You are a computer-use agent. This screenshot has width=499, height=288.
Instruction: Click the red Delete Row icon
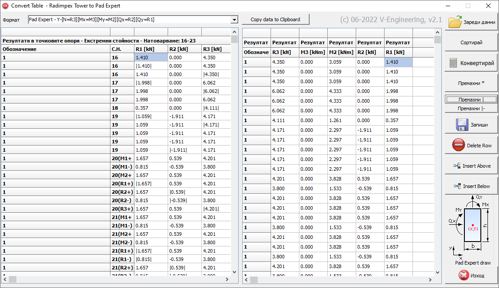(x=458, y=145)
